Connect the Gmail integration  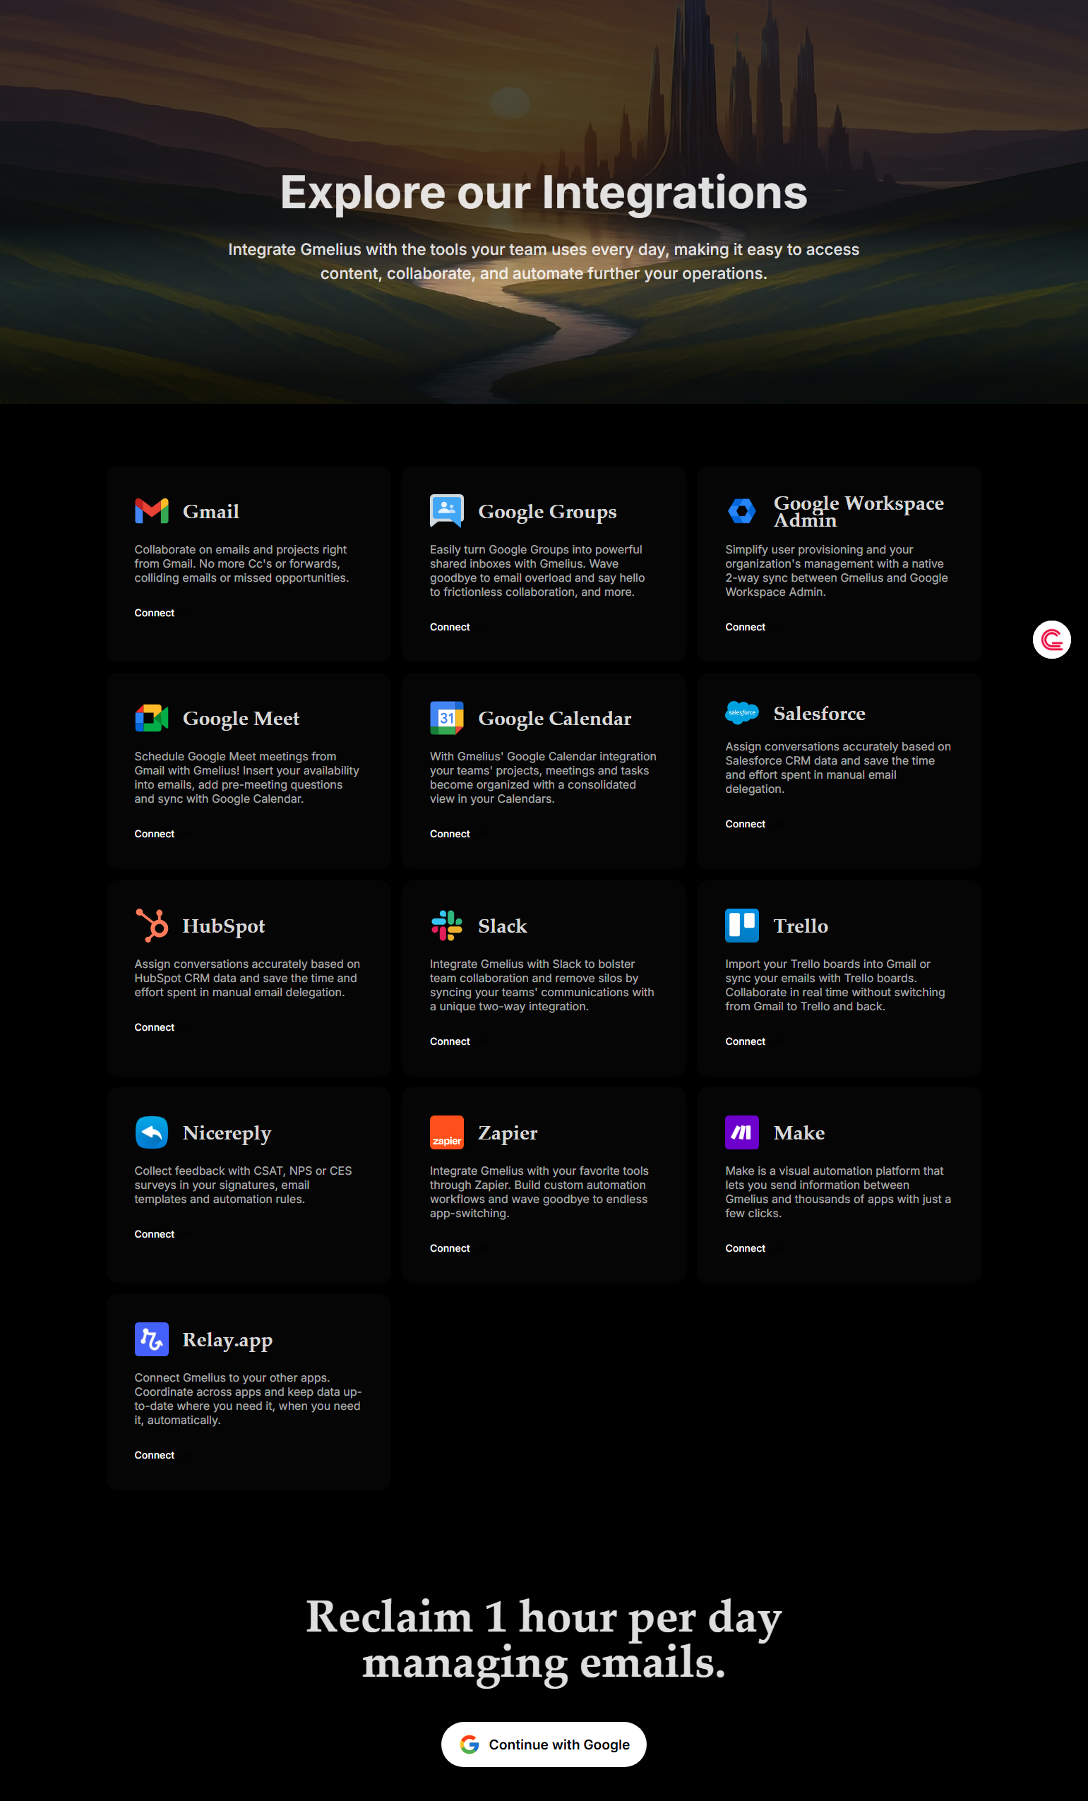click(155, 613)
